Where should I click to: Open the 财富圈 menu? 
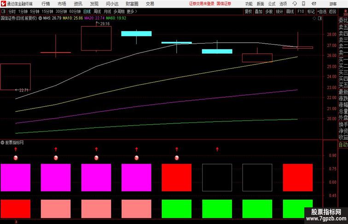tap(132, 4)
